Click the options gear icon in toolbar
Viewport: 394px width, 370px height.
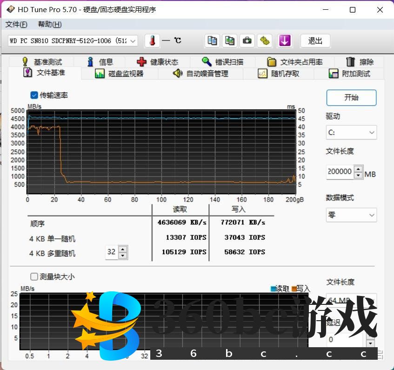pos(265,41)
